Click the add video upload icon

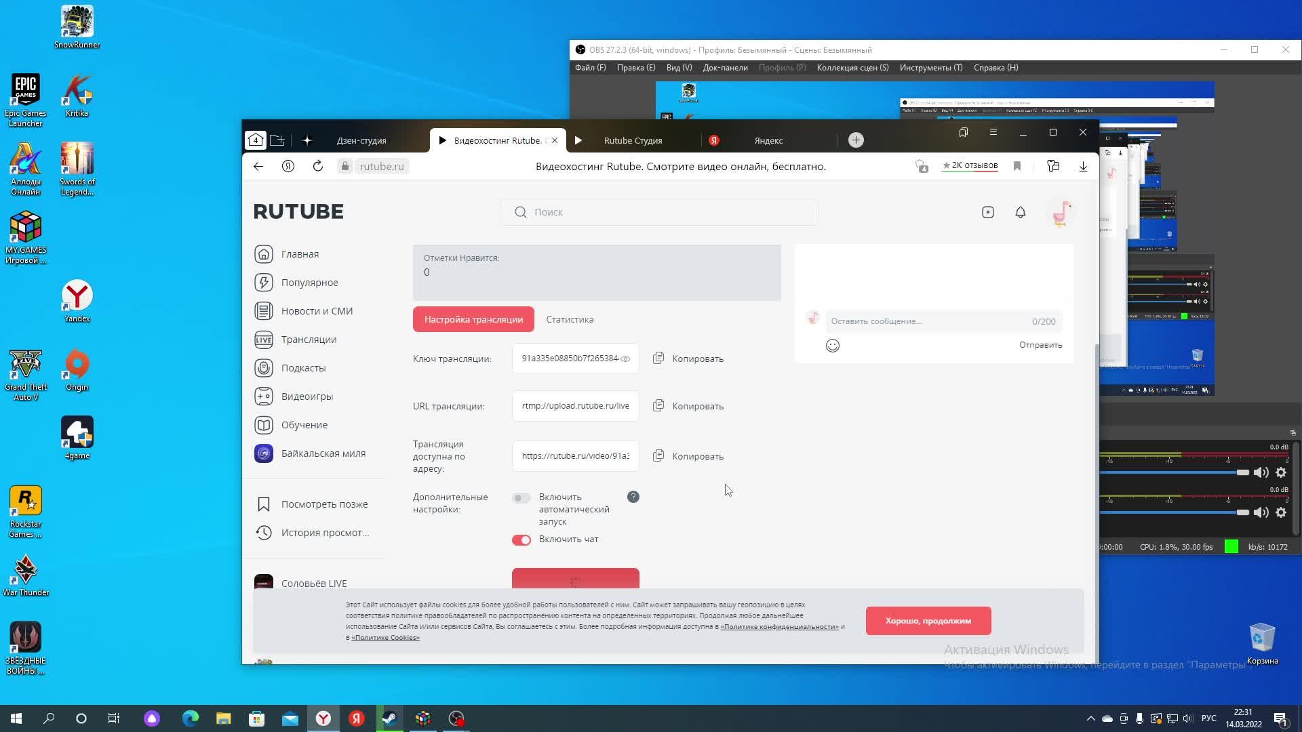(x=987, y=212)
